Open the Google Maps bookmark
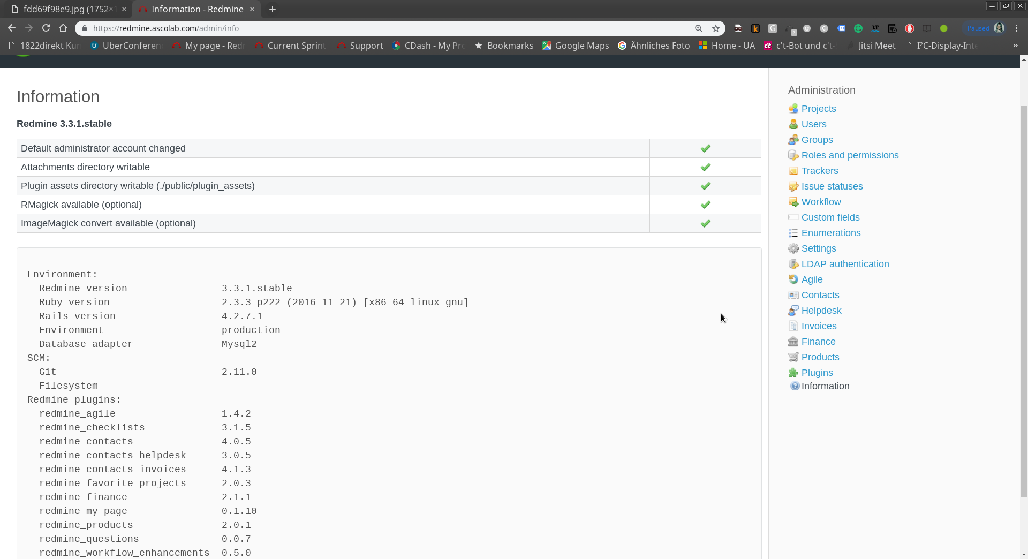 [x=576, y=46]
